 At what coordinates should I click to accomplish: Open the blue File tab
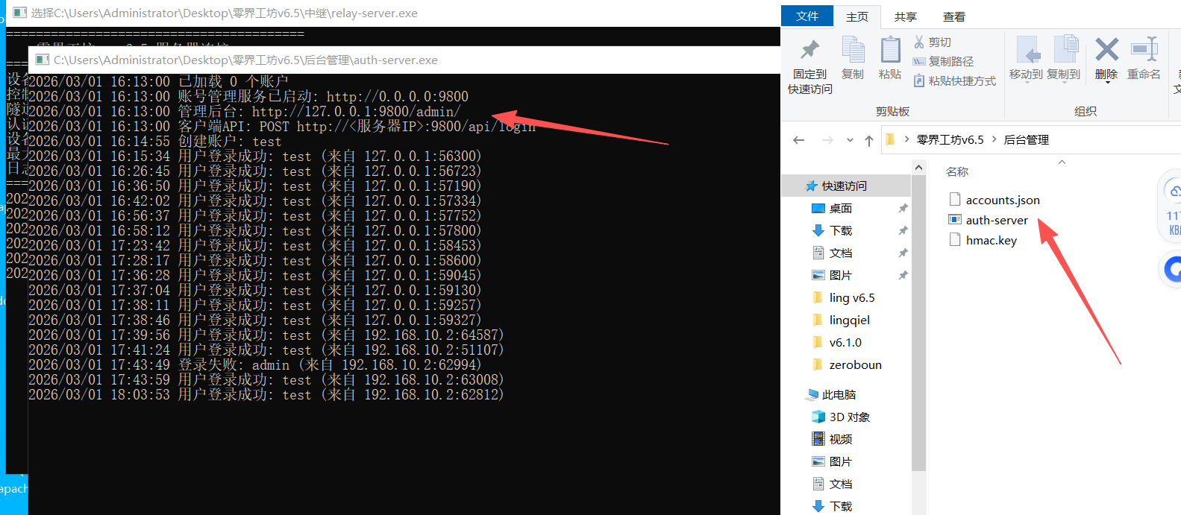click(806, 16)
